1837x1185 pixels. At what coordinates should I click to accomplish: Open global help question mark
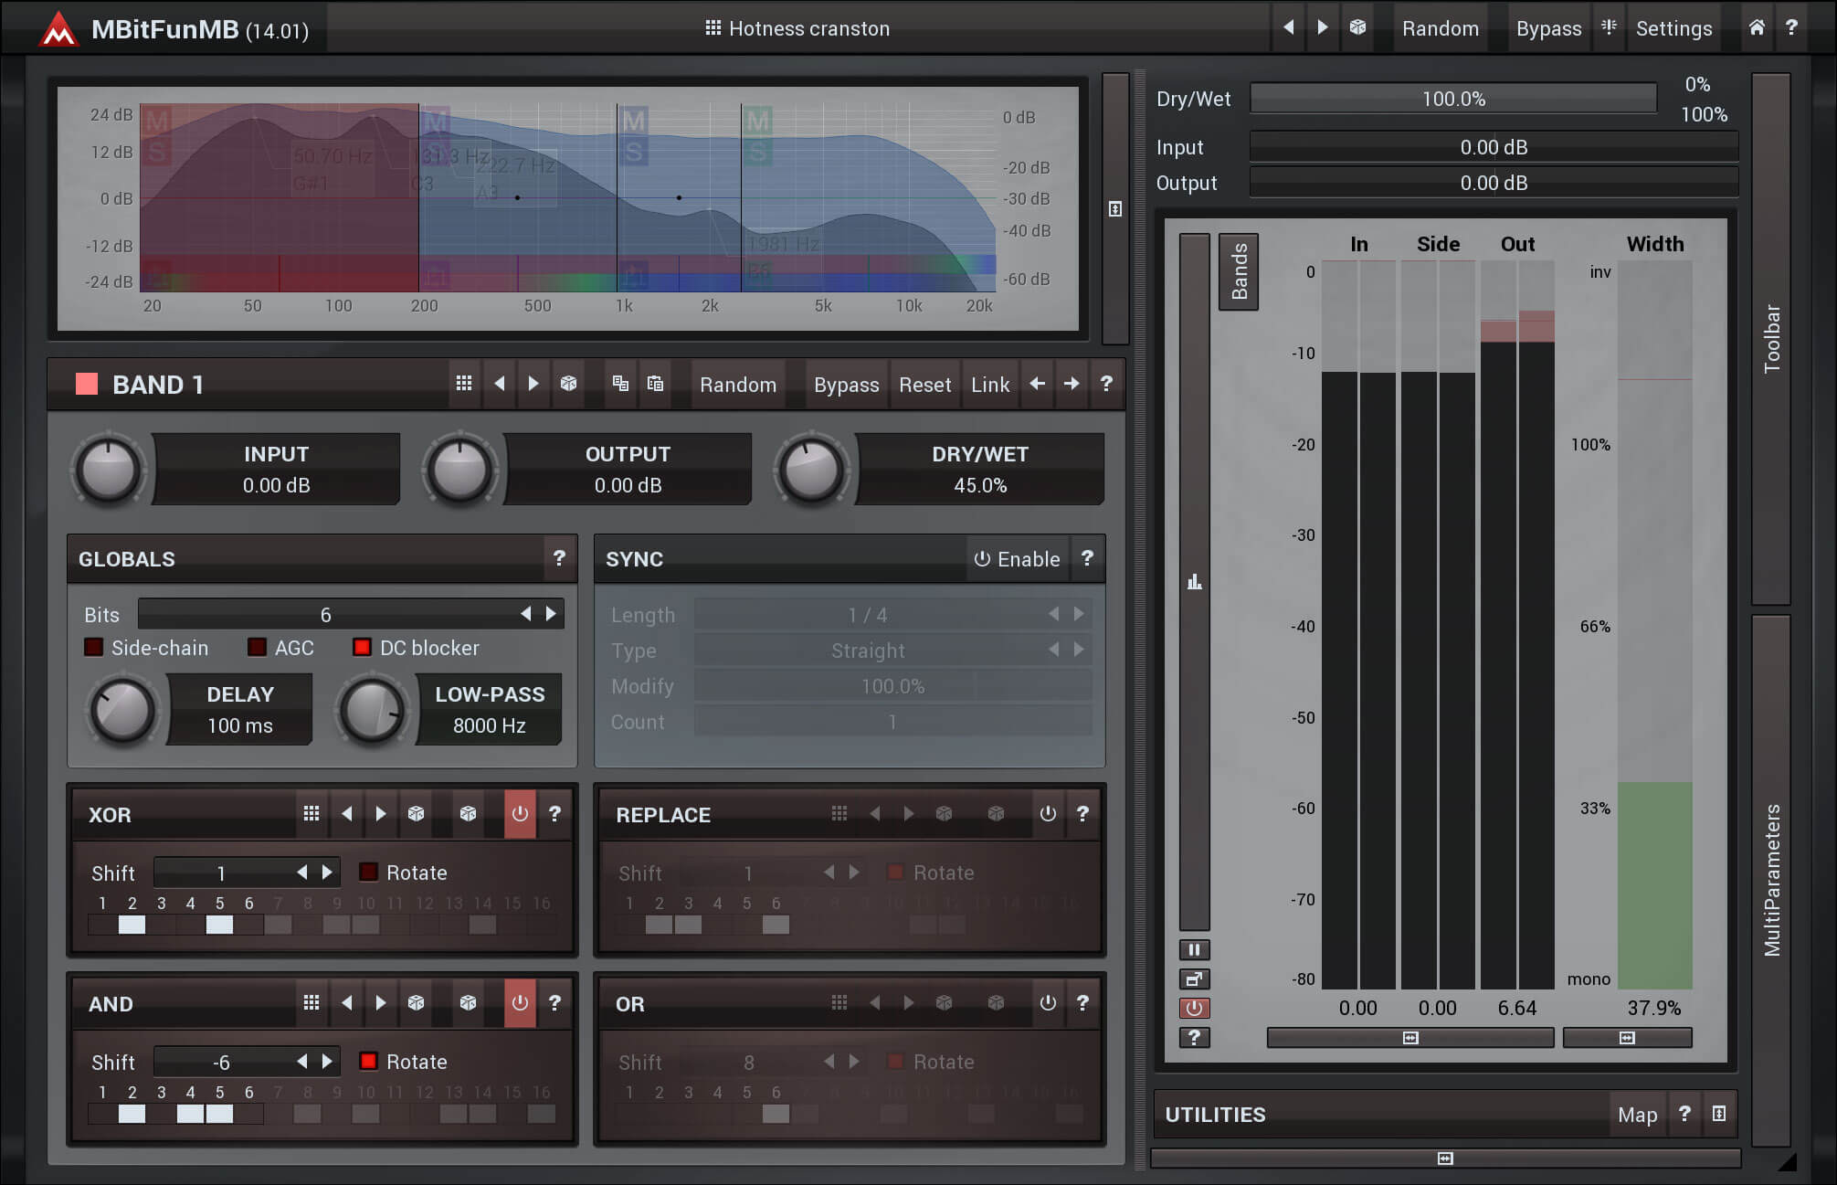(x=1791, y=27)
